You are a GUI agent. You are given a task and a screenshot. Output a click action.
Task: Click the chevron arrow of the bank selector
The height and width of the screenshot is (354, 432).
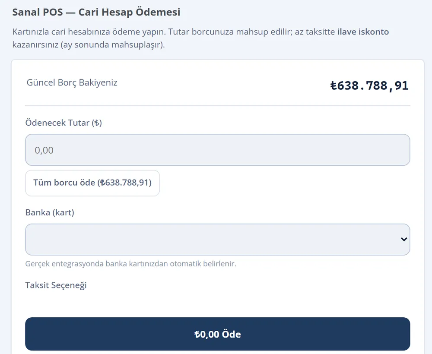point(404,239)
